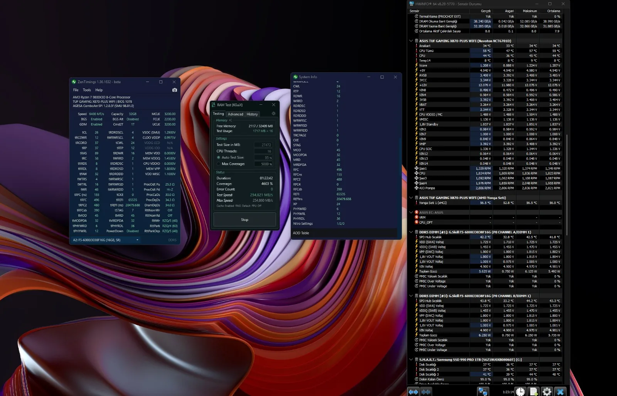This screenshot has width=617, height=396.
Task: Click the HWiNFO title bar app icon
Action: [x=411, y=4]
